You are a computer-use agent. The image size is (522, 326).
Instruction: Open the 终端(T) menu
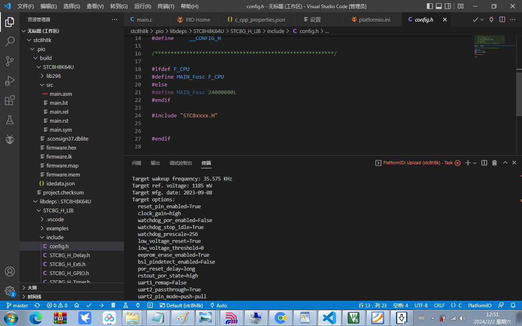(x=166, y=6)
